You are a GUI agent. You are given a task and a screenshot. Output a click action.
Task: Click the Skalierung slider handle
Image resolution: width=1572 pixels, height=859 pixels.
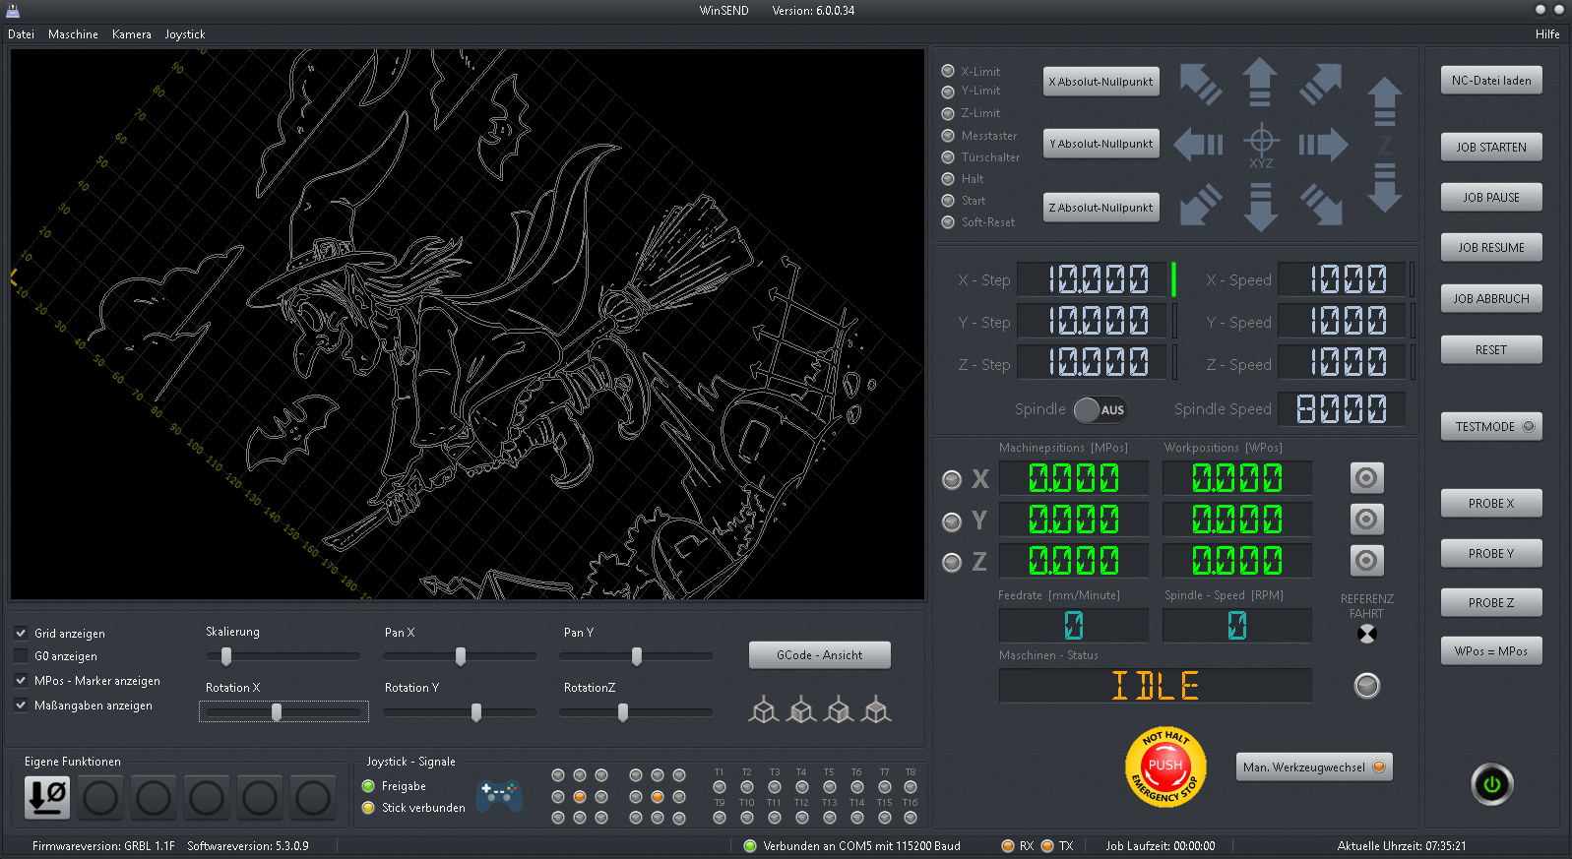pyautogui.click(x=226, y=656)
